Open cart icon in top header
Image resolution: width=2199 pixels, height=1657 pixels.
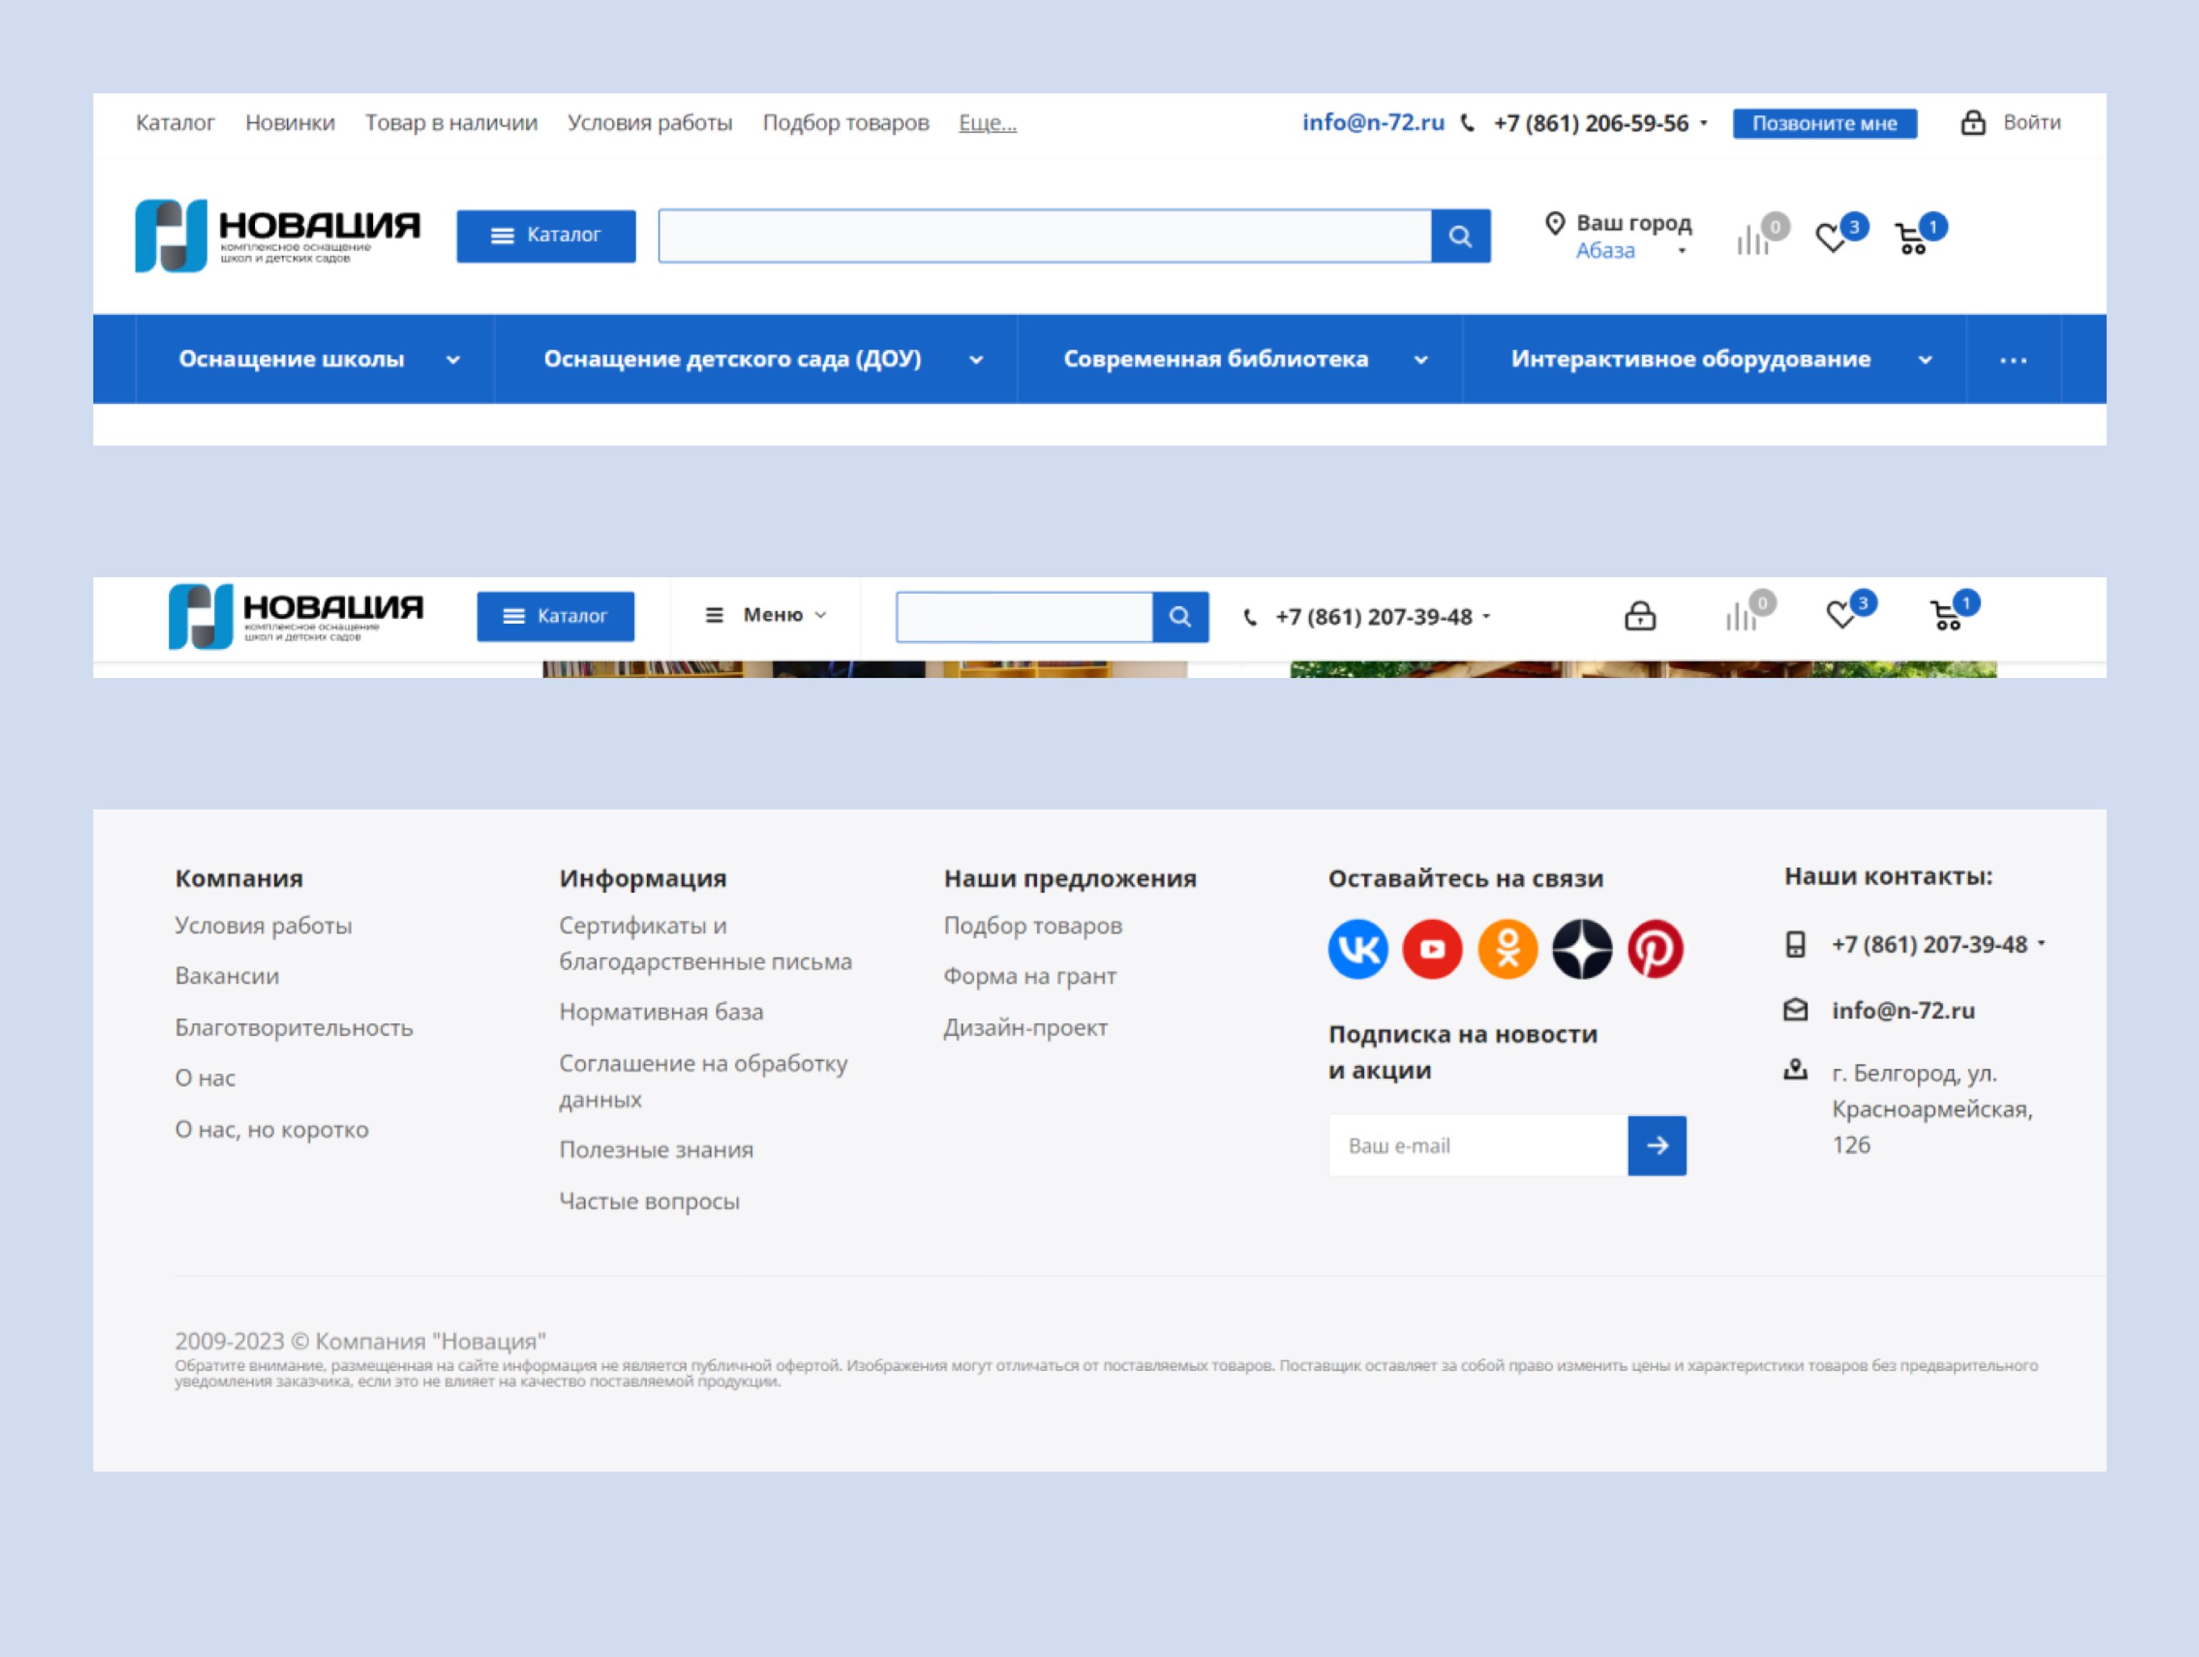[x=1912, y=238]
